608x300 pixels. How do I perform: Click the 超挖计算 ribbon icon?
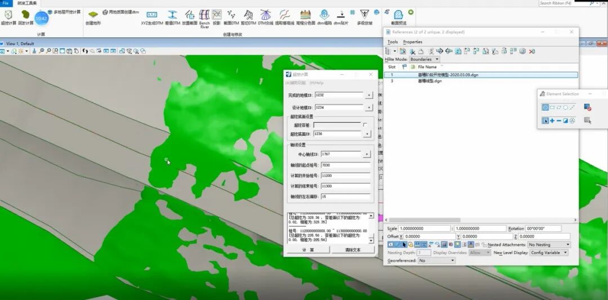coord(8,15)
